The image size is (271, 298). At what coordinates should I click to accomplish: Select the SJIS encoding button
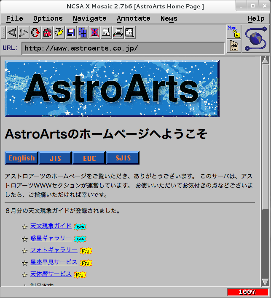pyautogui.click(x=122, y=158)
